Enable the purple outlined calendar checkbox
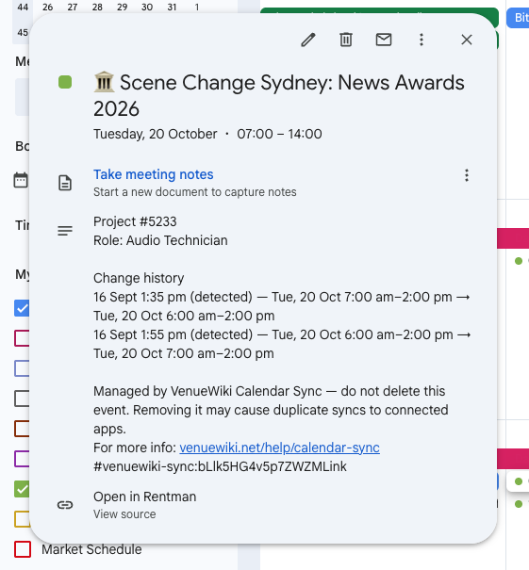 22,459
